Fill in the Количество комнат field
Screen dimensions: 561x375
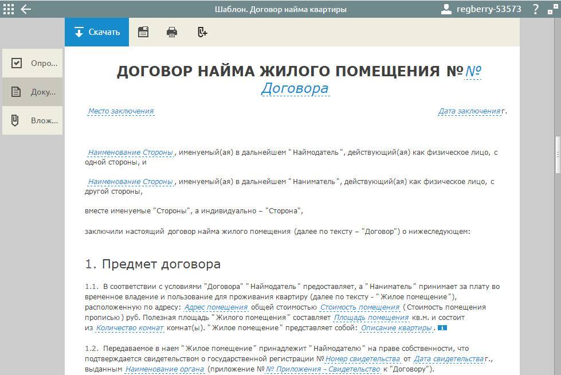pyautogui.click(x=130, y=328)
